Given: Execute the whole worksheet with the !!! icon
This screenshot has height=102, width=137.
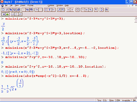Looking at the screenshot, I should click(20, 14).
